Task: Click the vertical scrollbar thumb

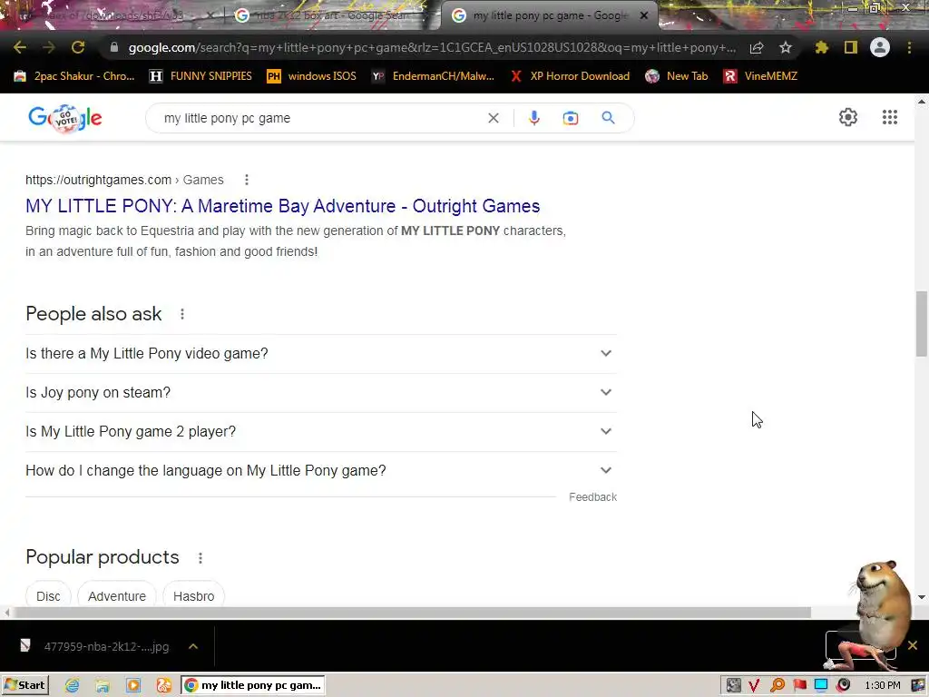Action: [922, 324]
